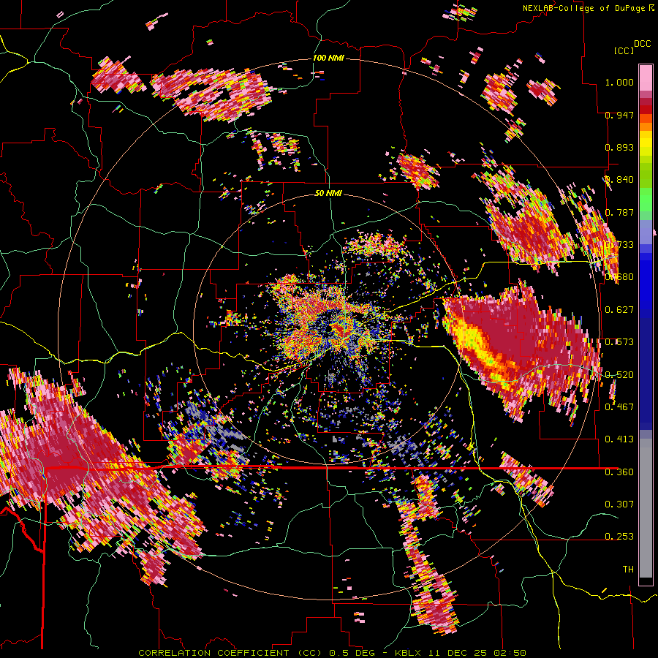Pick the bright green segment of color bar
The height and width of the screenshot is (658, 658).
click(646, 200)
